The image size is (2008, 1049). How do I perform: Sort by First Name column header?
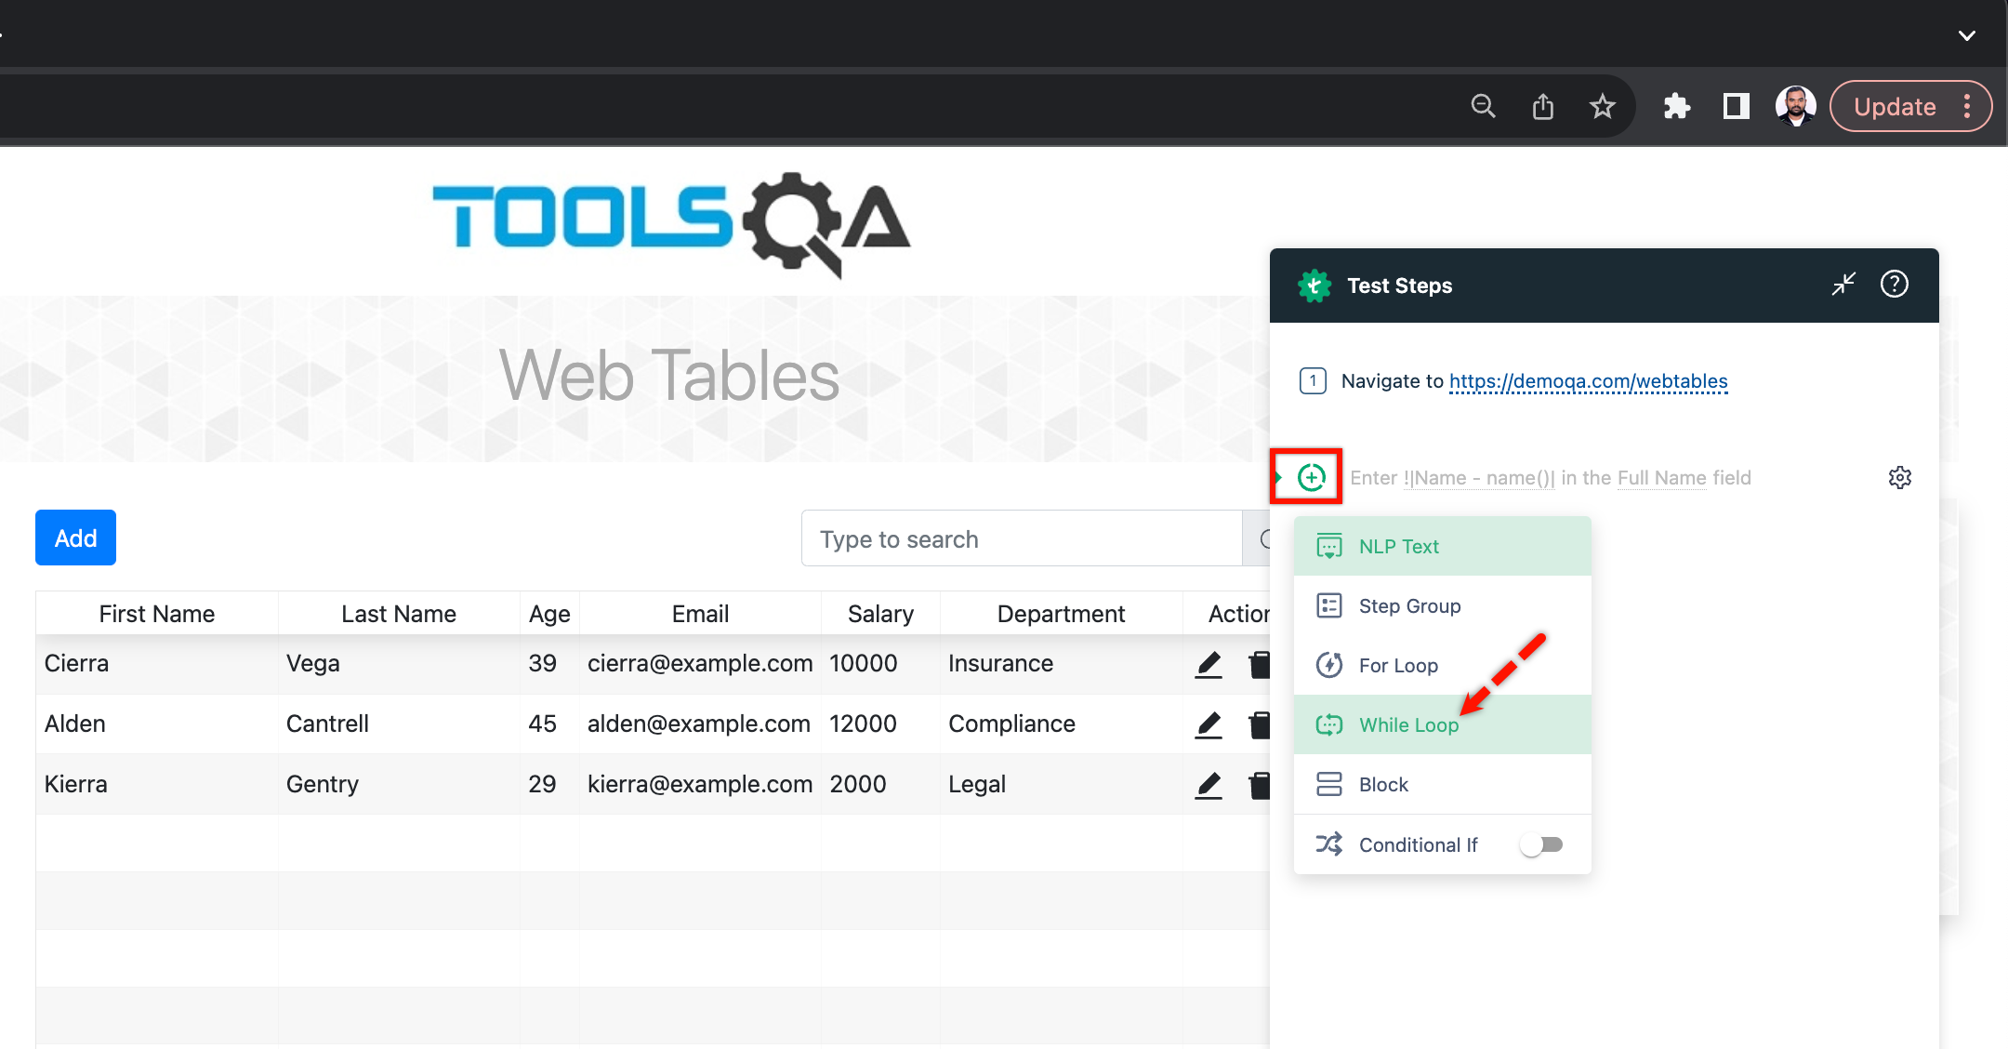tap(157, 614)
